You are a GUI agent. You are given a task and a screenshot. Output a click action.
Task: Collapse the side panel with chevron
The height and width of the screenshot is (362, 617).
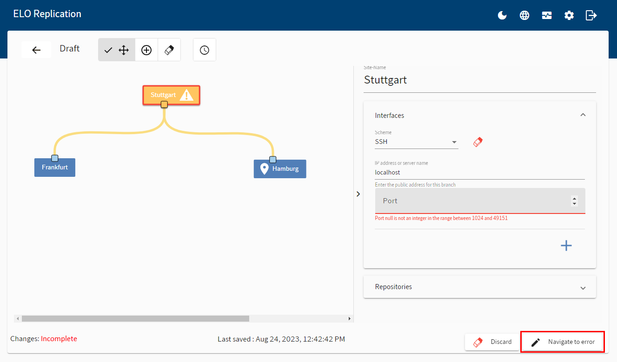click(358, 194)
